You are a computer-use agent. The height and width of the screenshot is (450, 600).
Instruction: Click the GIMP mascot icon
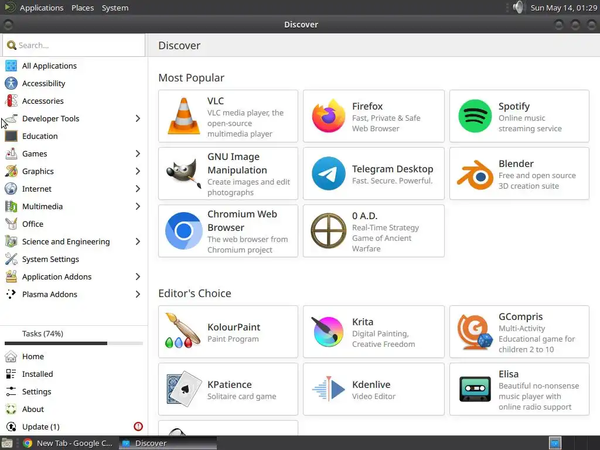183,173
